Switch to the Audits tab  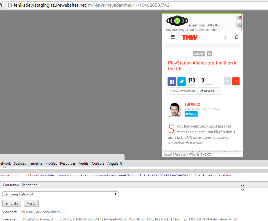coord(84,163)
